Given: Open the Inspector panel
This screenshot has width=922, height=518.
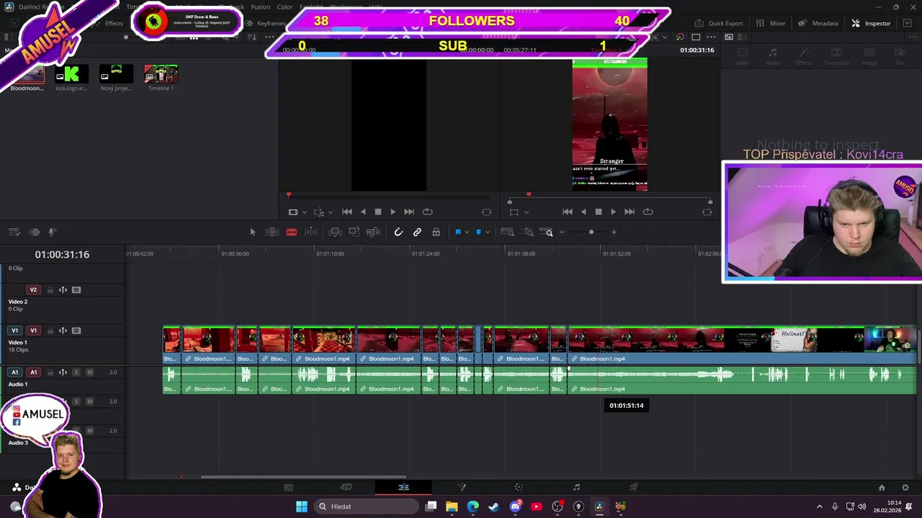Looking at the screenshot, I should (871, 23).
